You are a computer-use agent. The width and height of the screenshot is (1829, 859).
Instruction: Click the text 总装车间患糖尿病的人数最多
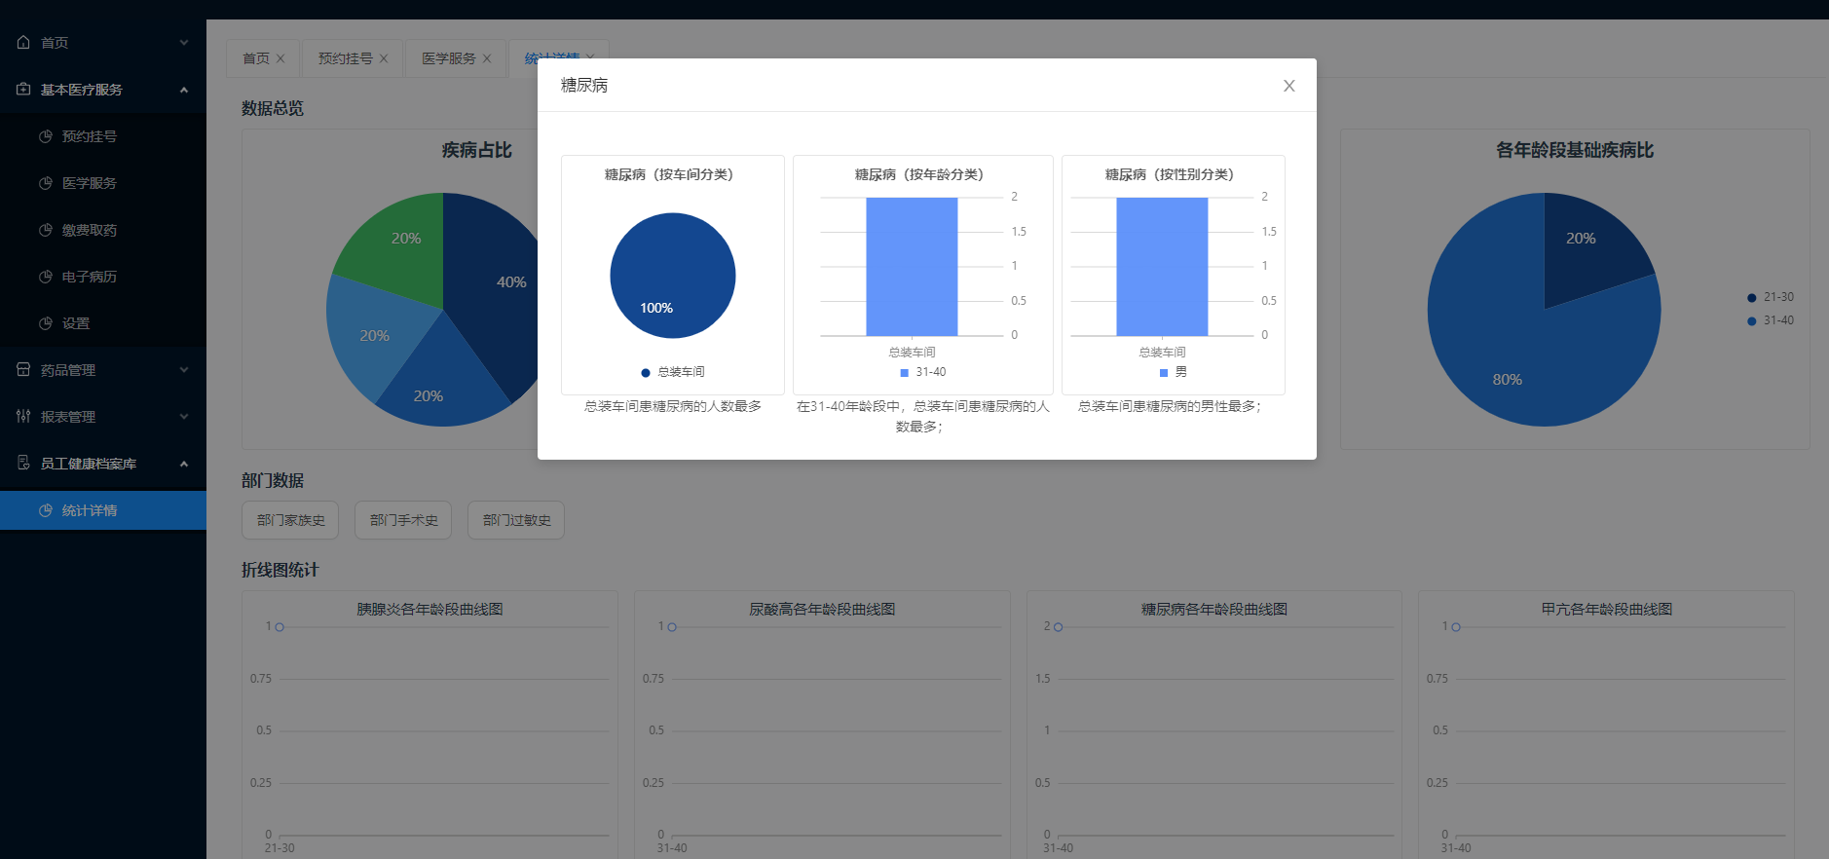673,406
